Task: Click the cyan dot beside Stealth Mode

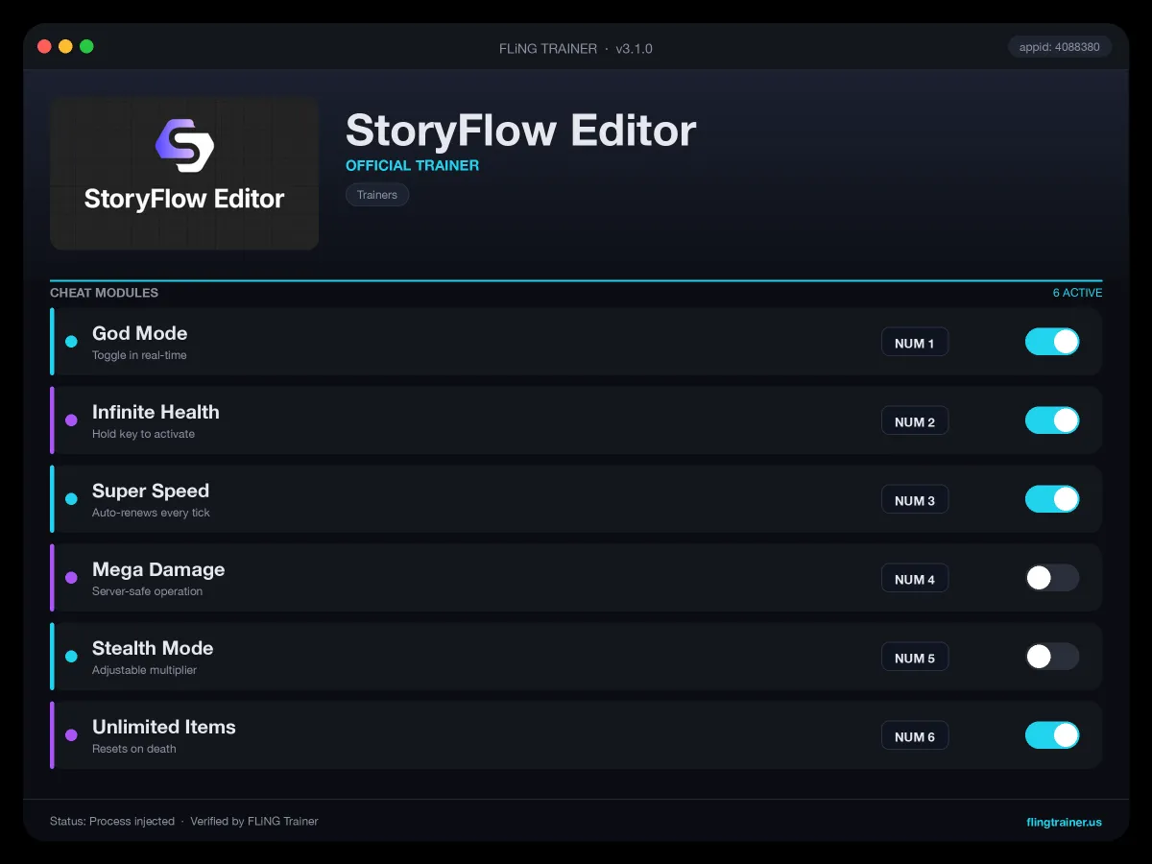Action: (x=71, y=657)
